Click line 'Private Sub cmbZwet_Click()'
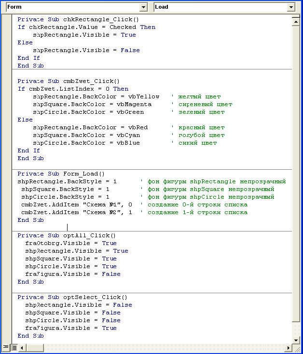This screenshot has height=354, width=303. (69, 81)
